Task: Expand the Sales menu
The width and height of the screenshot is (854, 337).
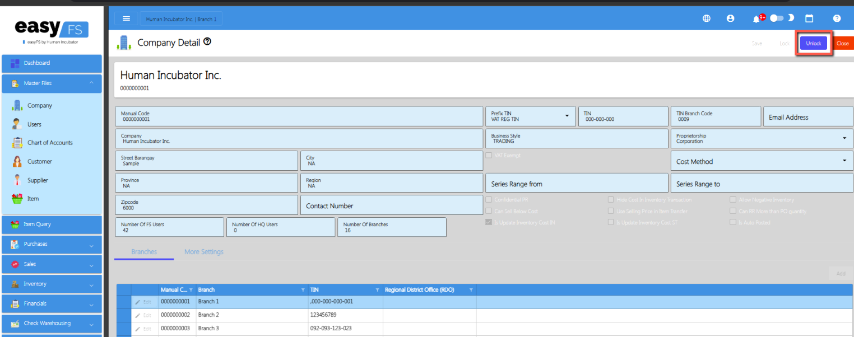Action: [x=52, y=264]
